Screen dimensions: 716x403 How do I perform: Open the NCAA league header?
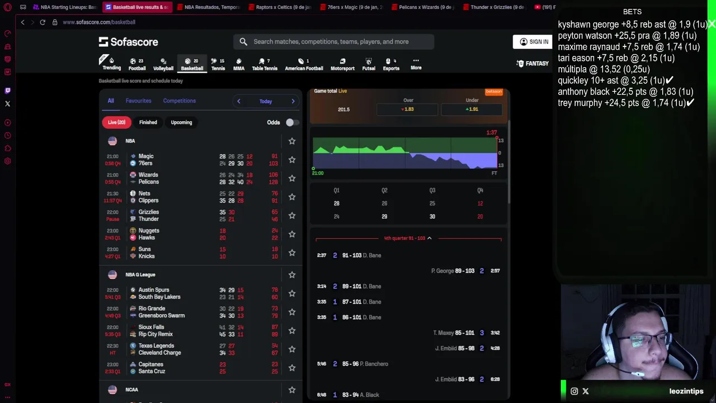(x=132, y=390)
